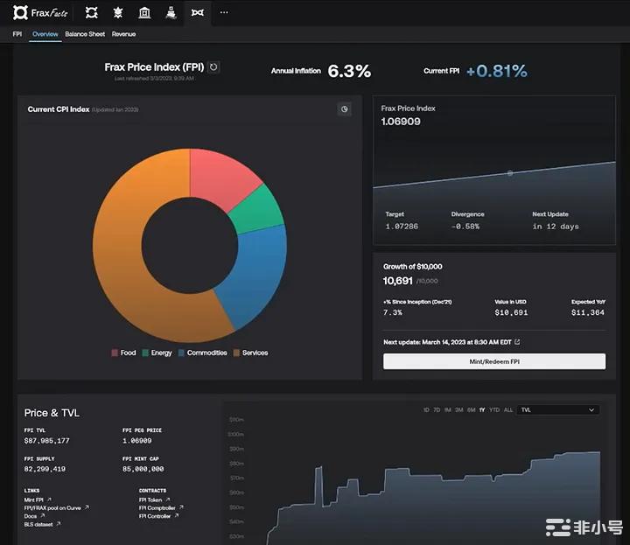The image size is (630, 545).
Task: Open the three-dots more menu in navigation
Action: pos(224,13)
